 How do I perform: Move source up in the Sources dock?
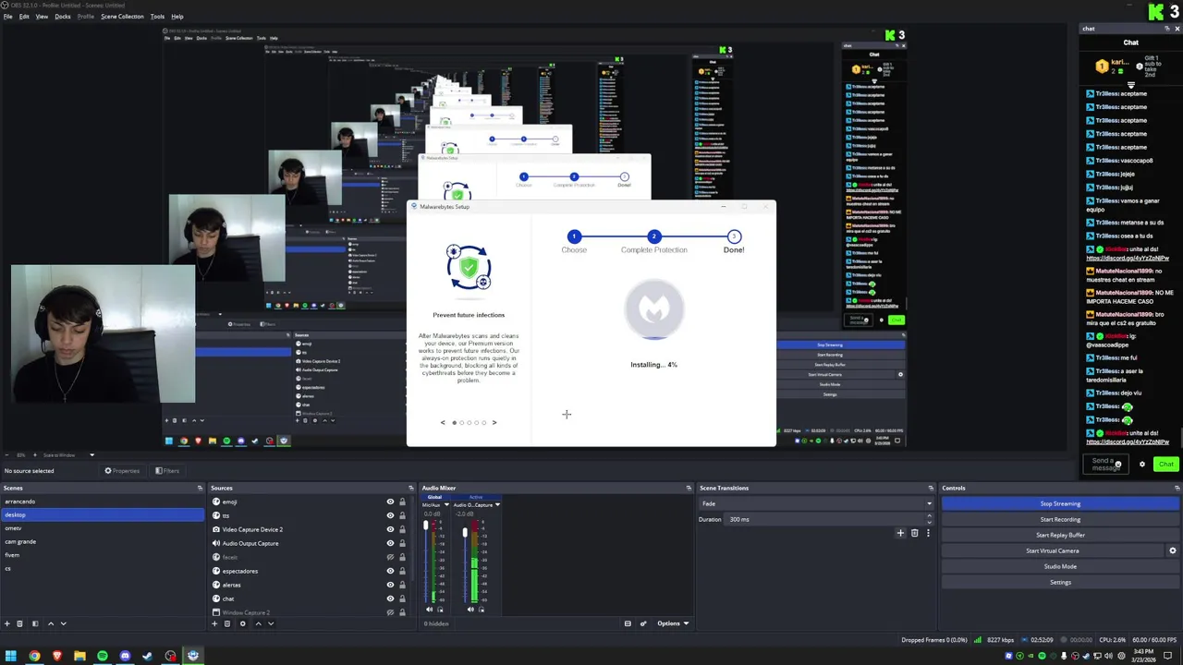coord(258,623)
